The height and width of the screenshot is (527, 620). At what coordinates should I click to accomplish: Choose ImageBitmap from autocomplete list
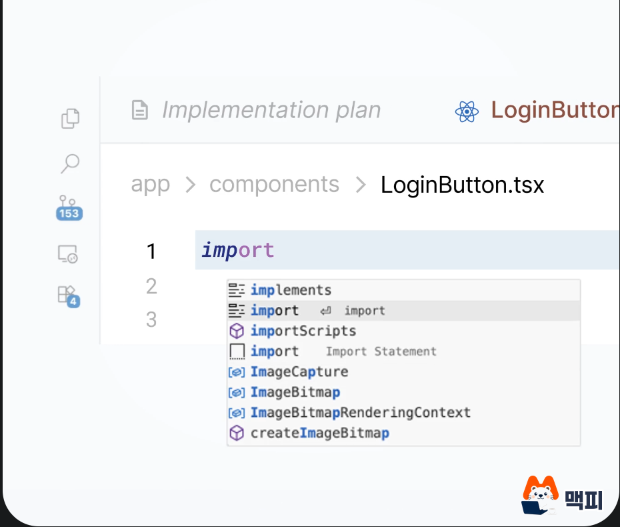click(x=404, y=392)
